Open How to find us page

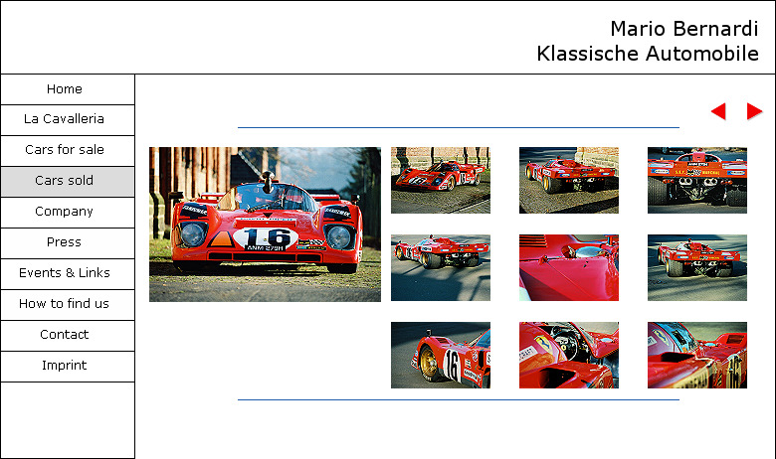[x=68, y=305]
